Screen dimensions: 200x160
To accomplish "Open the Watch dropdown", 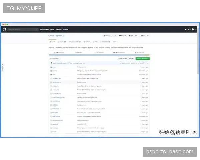I will pyautogui.click(x=122, y=35).
